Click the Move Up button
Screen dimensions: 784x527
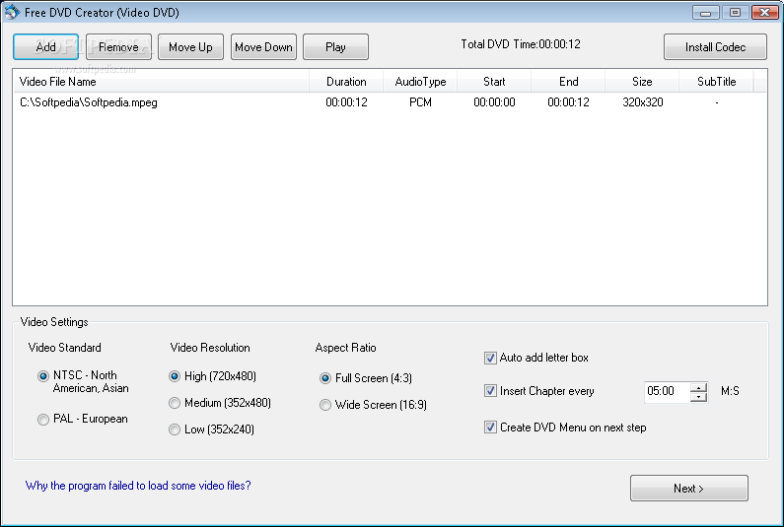click(x=190, y=47)
